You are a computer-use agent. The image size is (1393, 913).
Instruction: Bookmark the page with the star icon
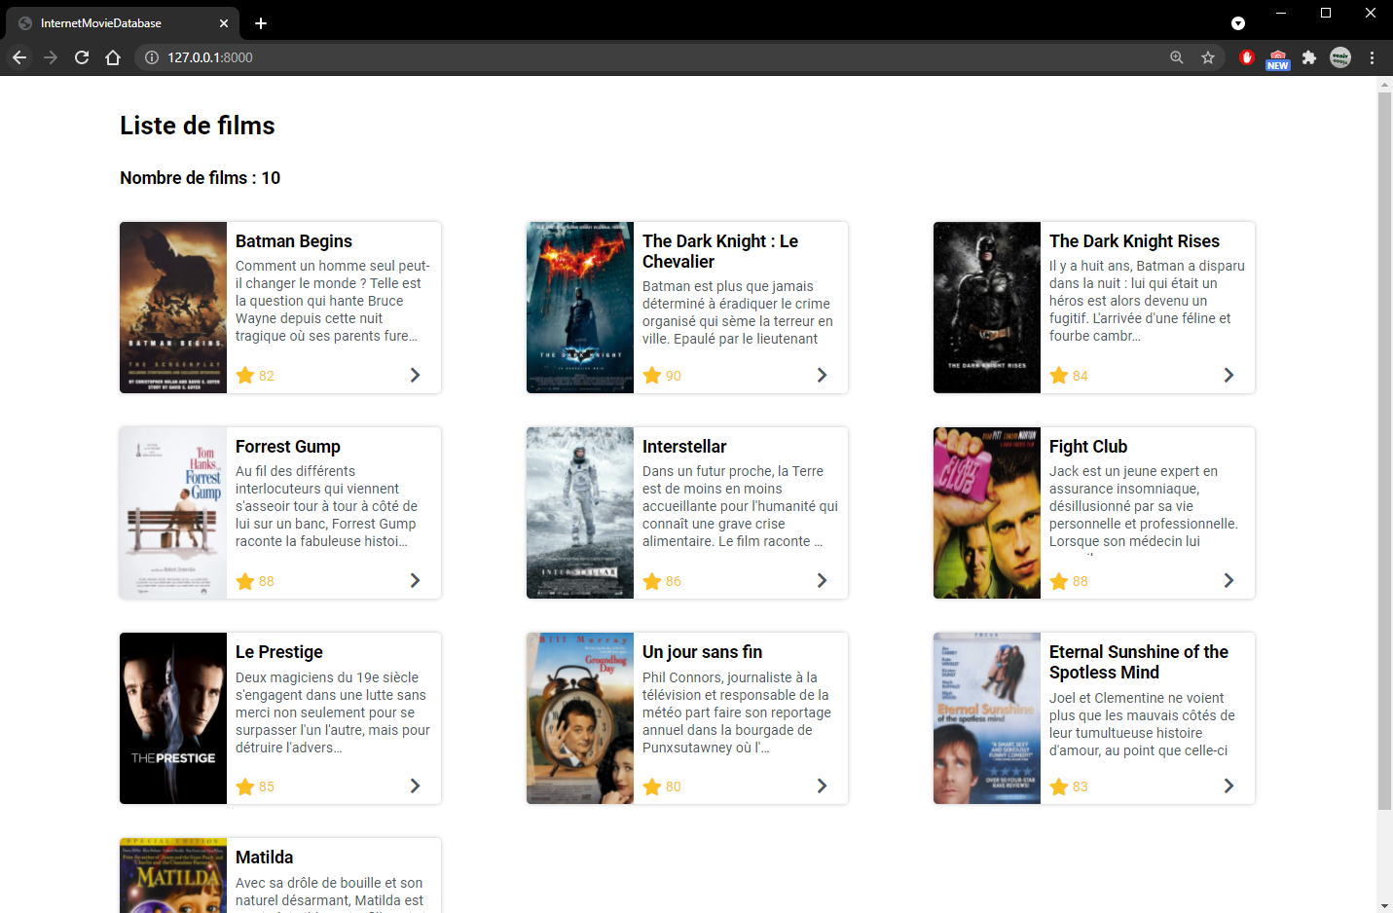(x=1208, y=57)
